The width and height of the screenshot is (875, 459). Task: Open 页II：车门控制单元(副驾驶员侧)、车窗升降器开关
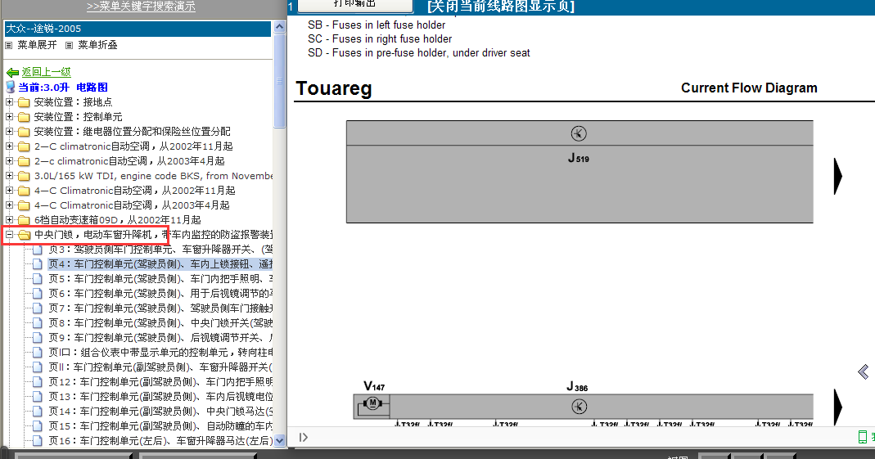(160, 367)
